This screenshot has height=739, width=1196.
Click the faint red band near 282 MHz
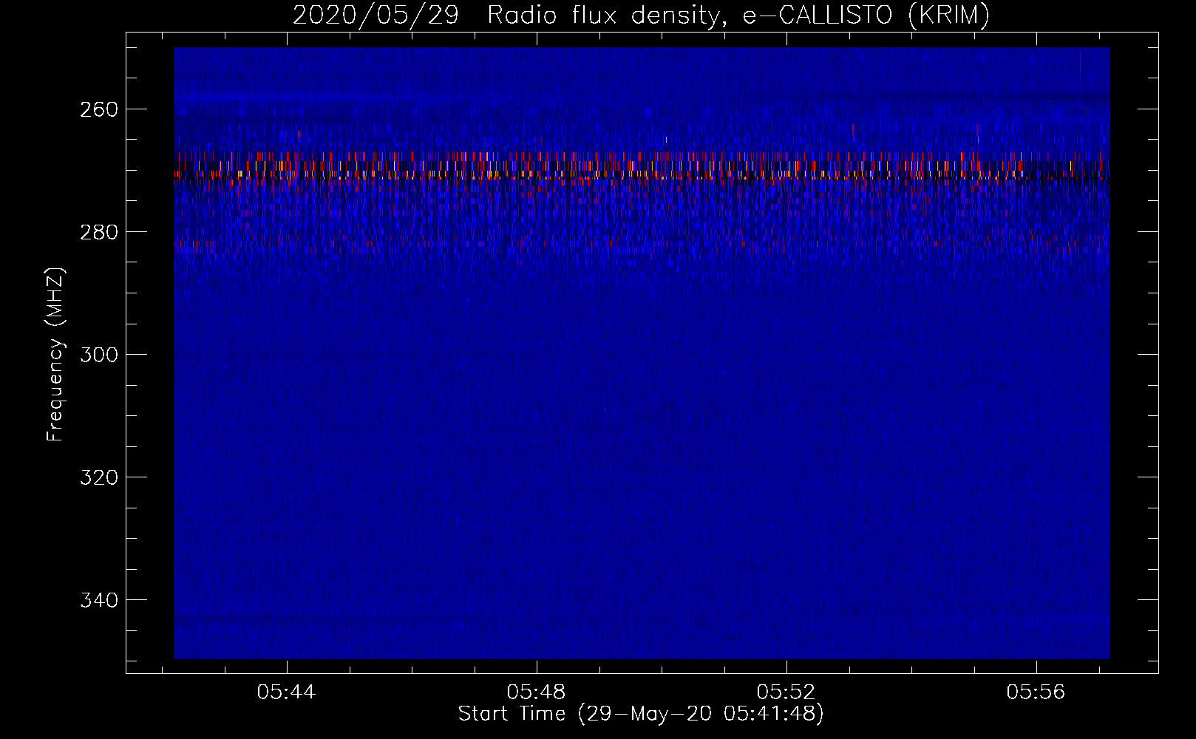[x=642, y=243]
